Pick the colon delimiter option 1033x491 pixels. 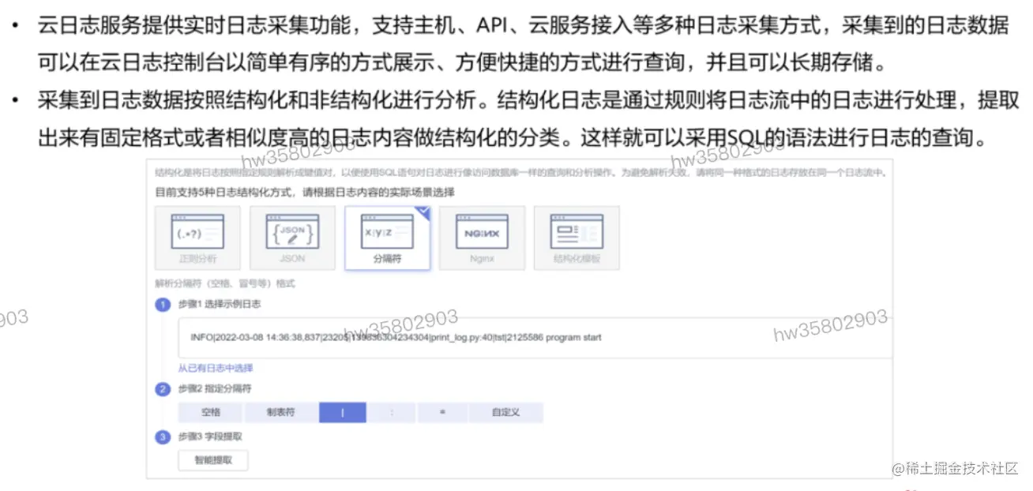393,413
